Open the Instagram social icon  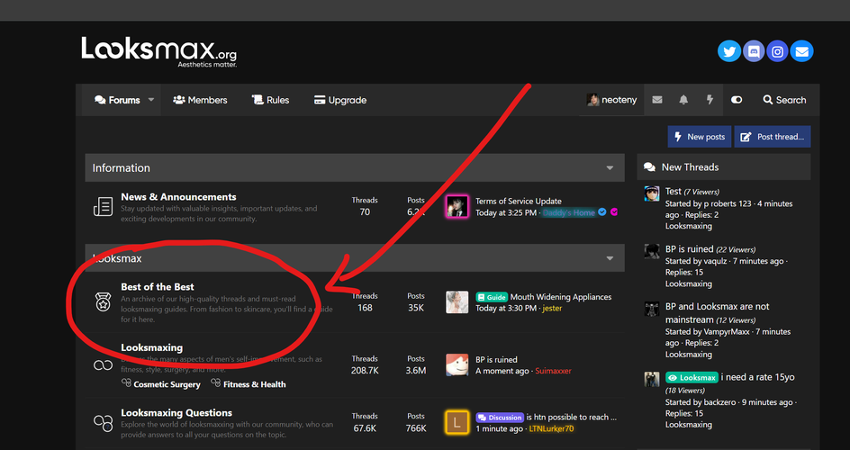tap(777, 51)
